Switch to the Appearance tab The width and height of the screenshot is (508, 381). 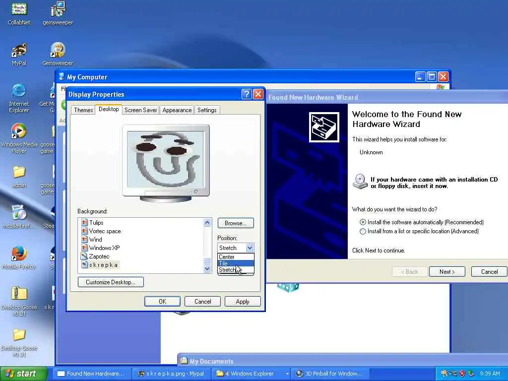(x=177, y=110)
